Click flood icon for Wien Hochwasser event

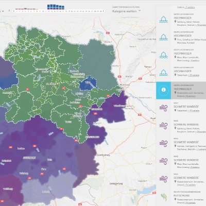(163, 55)
